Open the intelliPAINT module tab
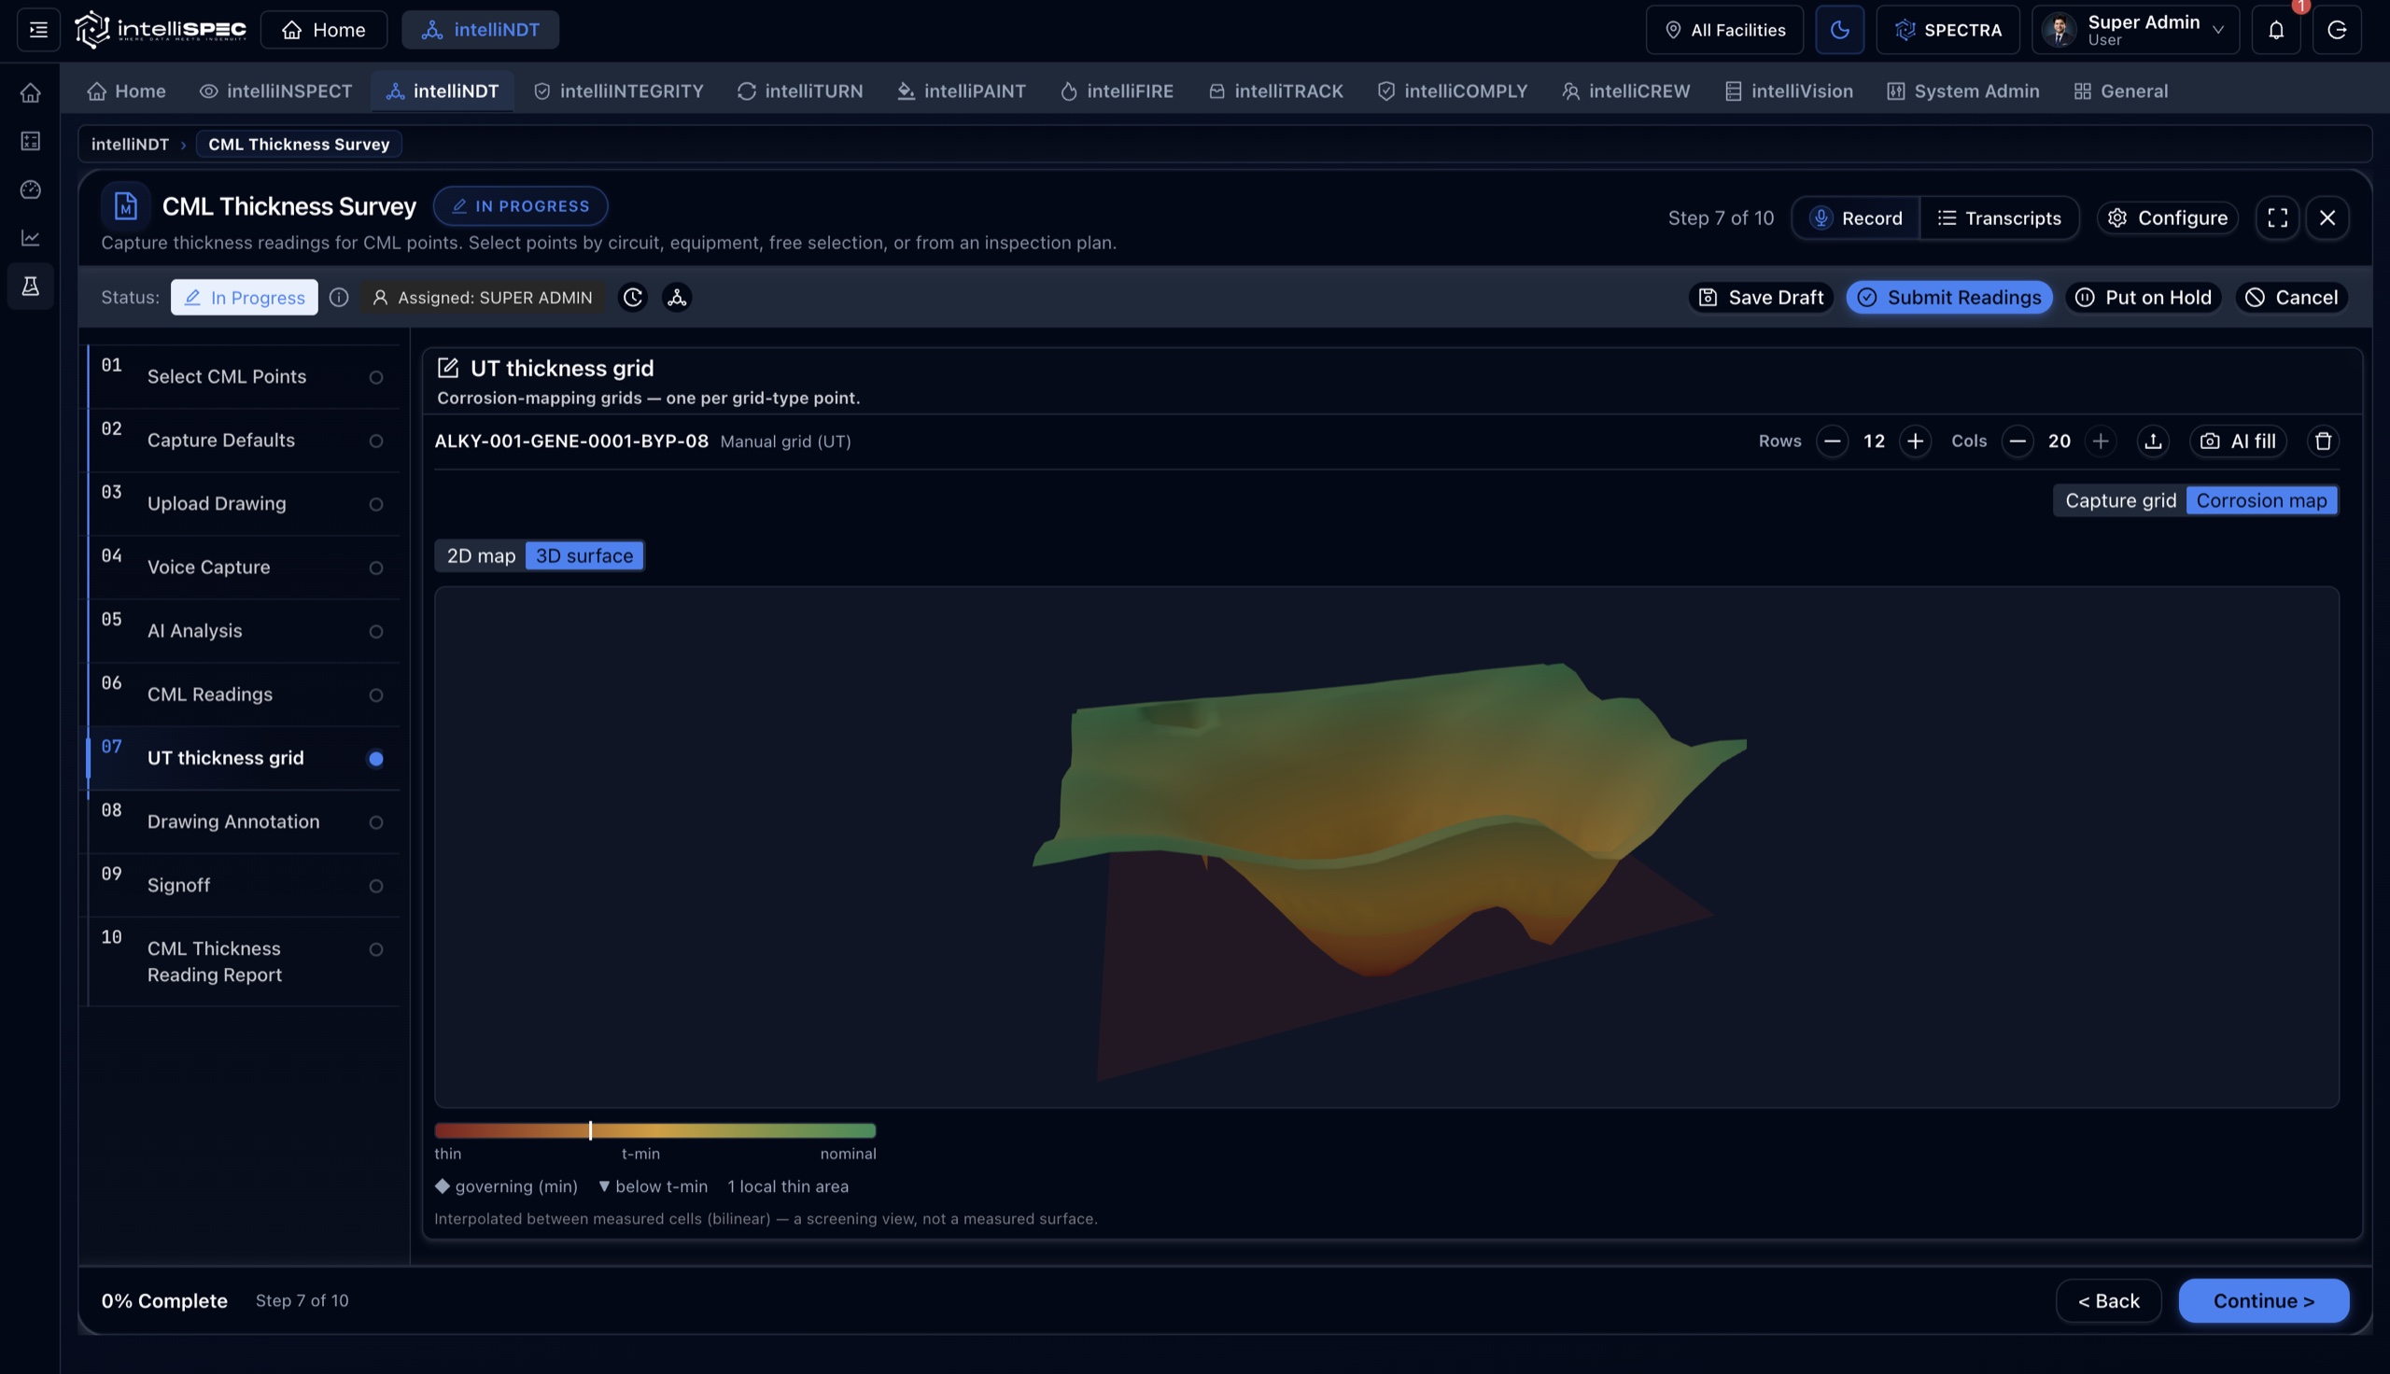This screenshot has width=2390, height=1374. pyautogui.click(x=961, y=91)
